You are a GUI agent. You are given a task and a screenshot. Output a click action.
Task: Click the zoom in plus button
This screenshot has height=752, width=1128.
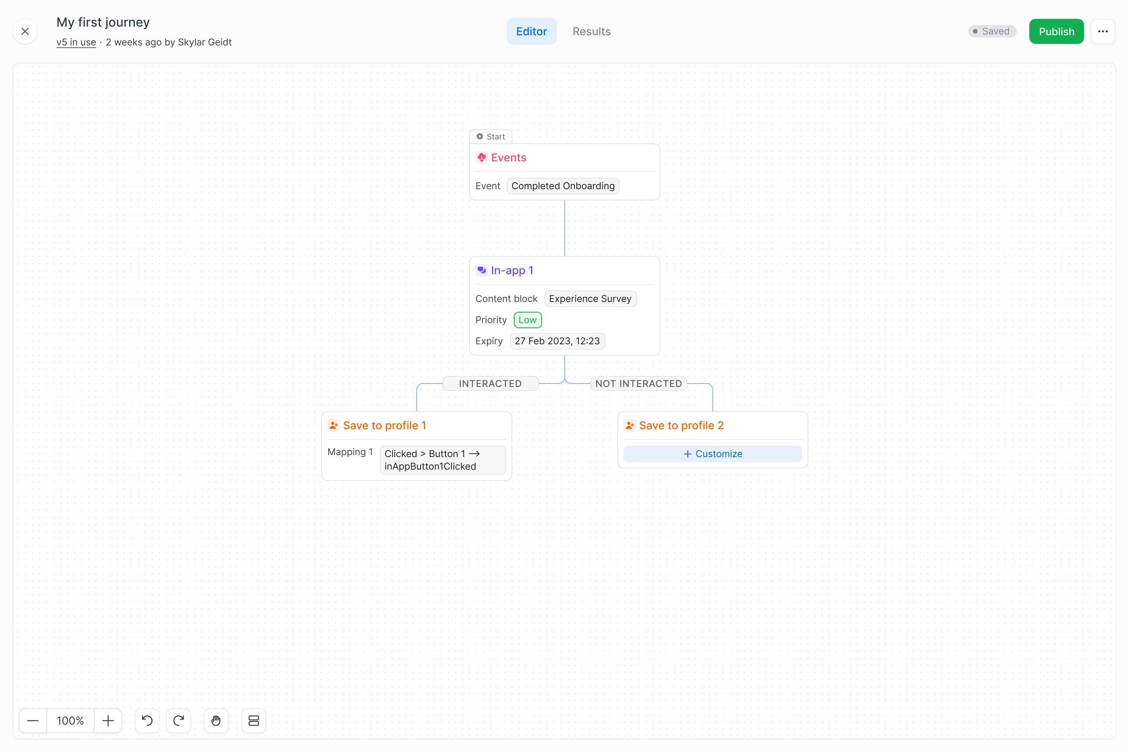(108, 721)
